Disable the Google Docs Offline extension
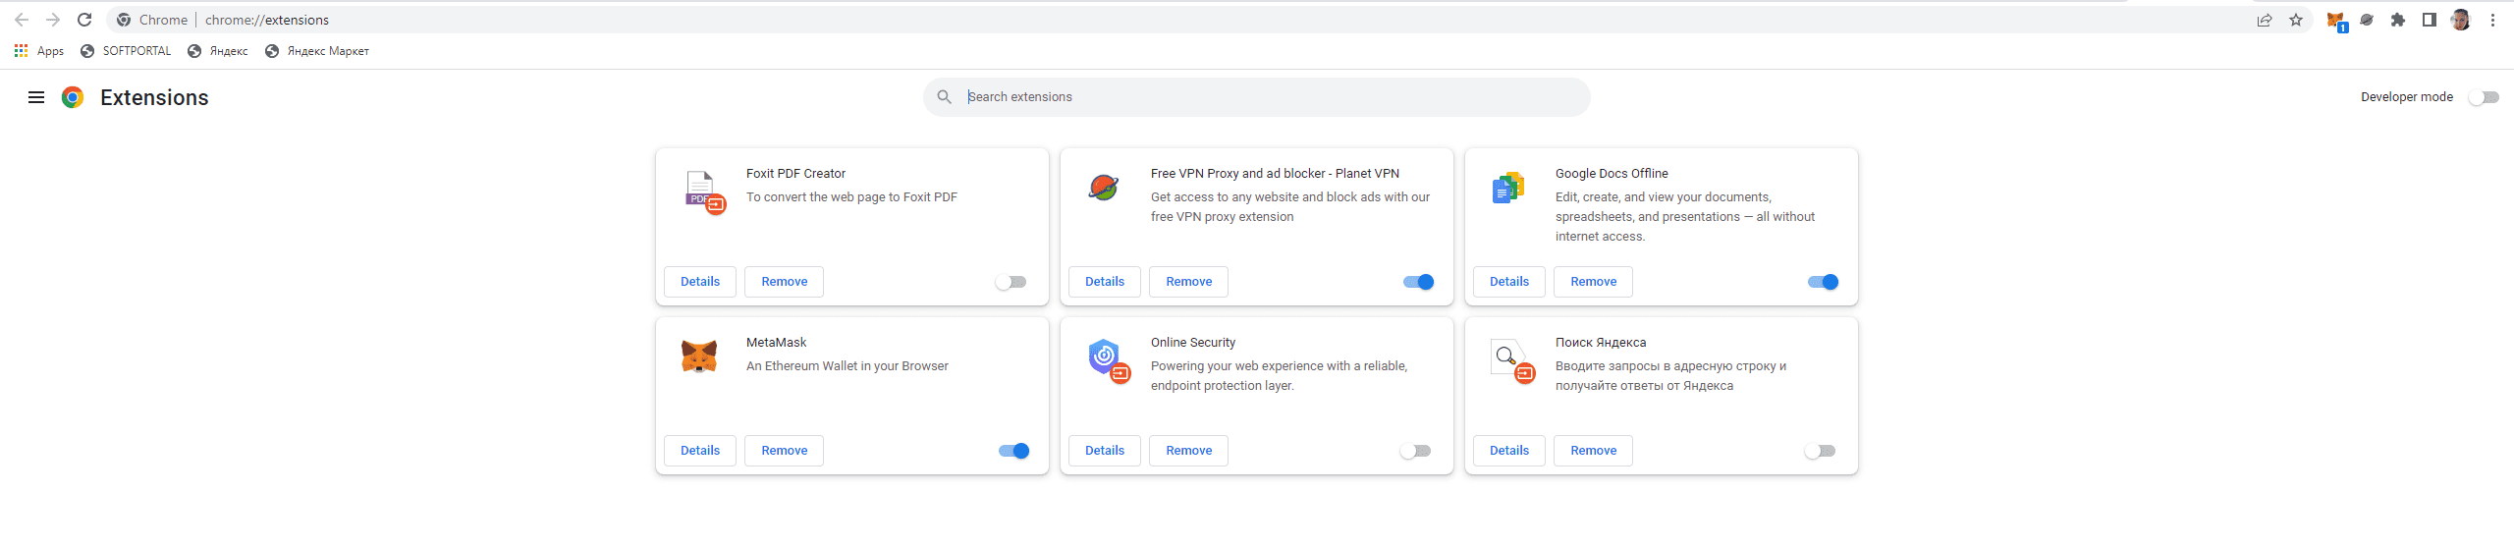2514x548 pixels. pos(1824,282)
